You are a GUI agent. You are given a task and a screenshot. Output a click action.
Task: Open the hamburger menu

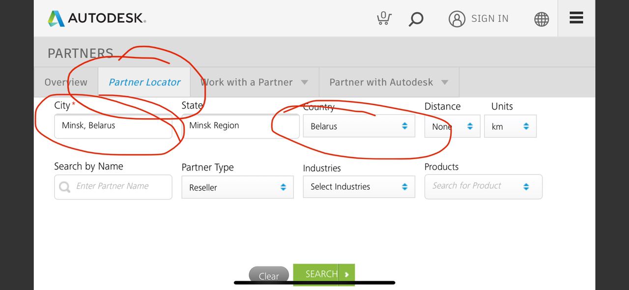pos(576,18)
